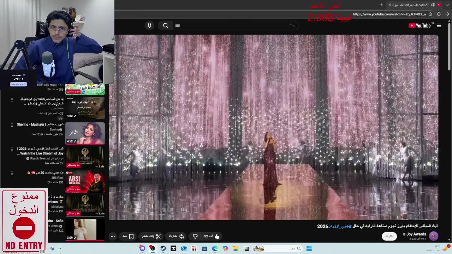
Task: Click the #جوي_اووردز hashtag in the title
Action: tap(340, 226)
